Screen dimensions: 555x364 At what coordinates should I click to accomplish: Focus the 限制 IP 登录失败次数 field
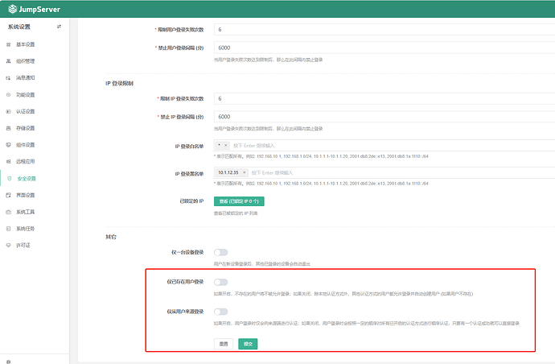pyautogui.click(x=384, y=98)
